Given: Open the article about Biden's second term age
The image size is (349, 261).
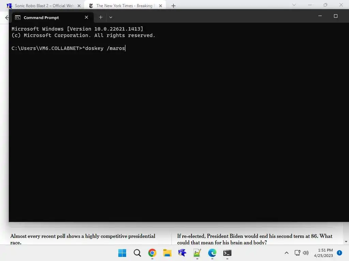Looking at the screenshot, I should click(x=255, y=239).
